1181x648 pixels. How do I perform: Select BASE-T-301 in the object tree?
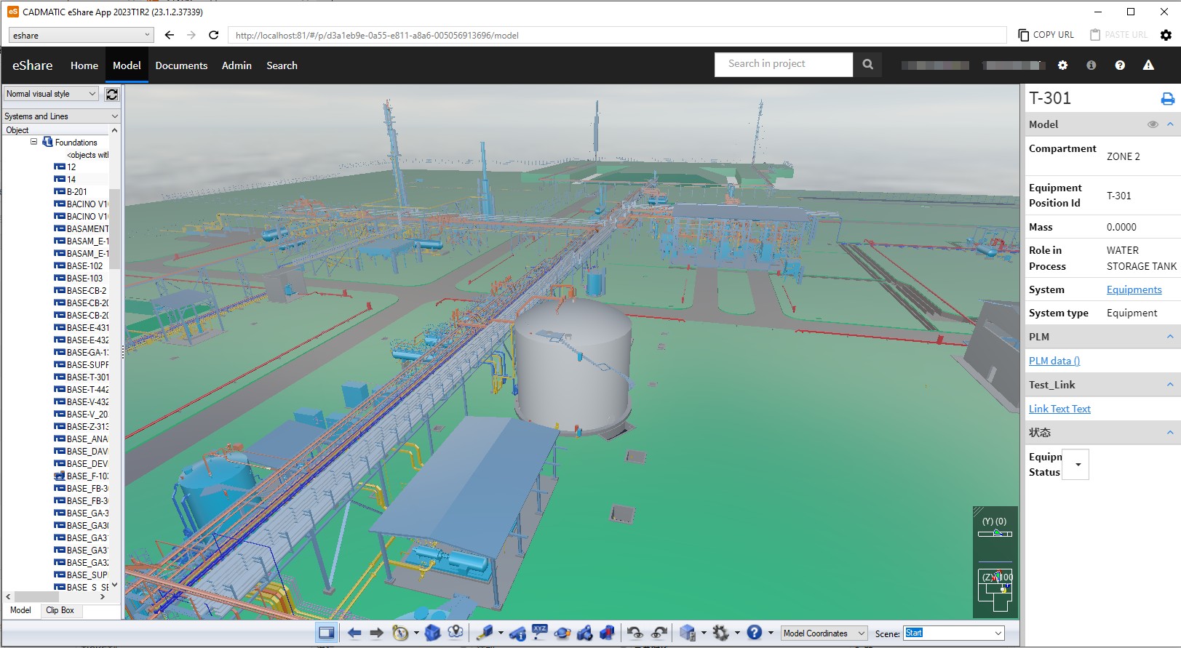81,377
